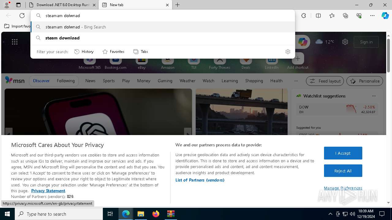The width and height of the screenshot is (392, 220).
Task: Click the browser refresh icon
Action: click(22, 16)
